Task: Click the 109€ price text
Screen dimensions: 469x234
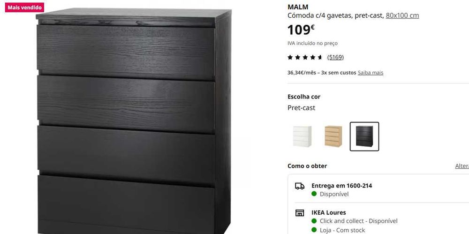Action: (x=301, y=30)
